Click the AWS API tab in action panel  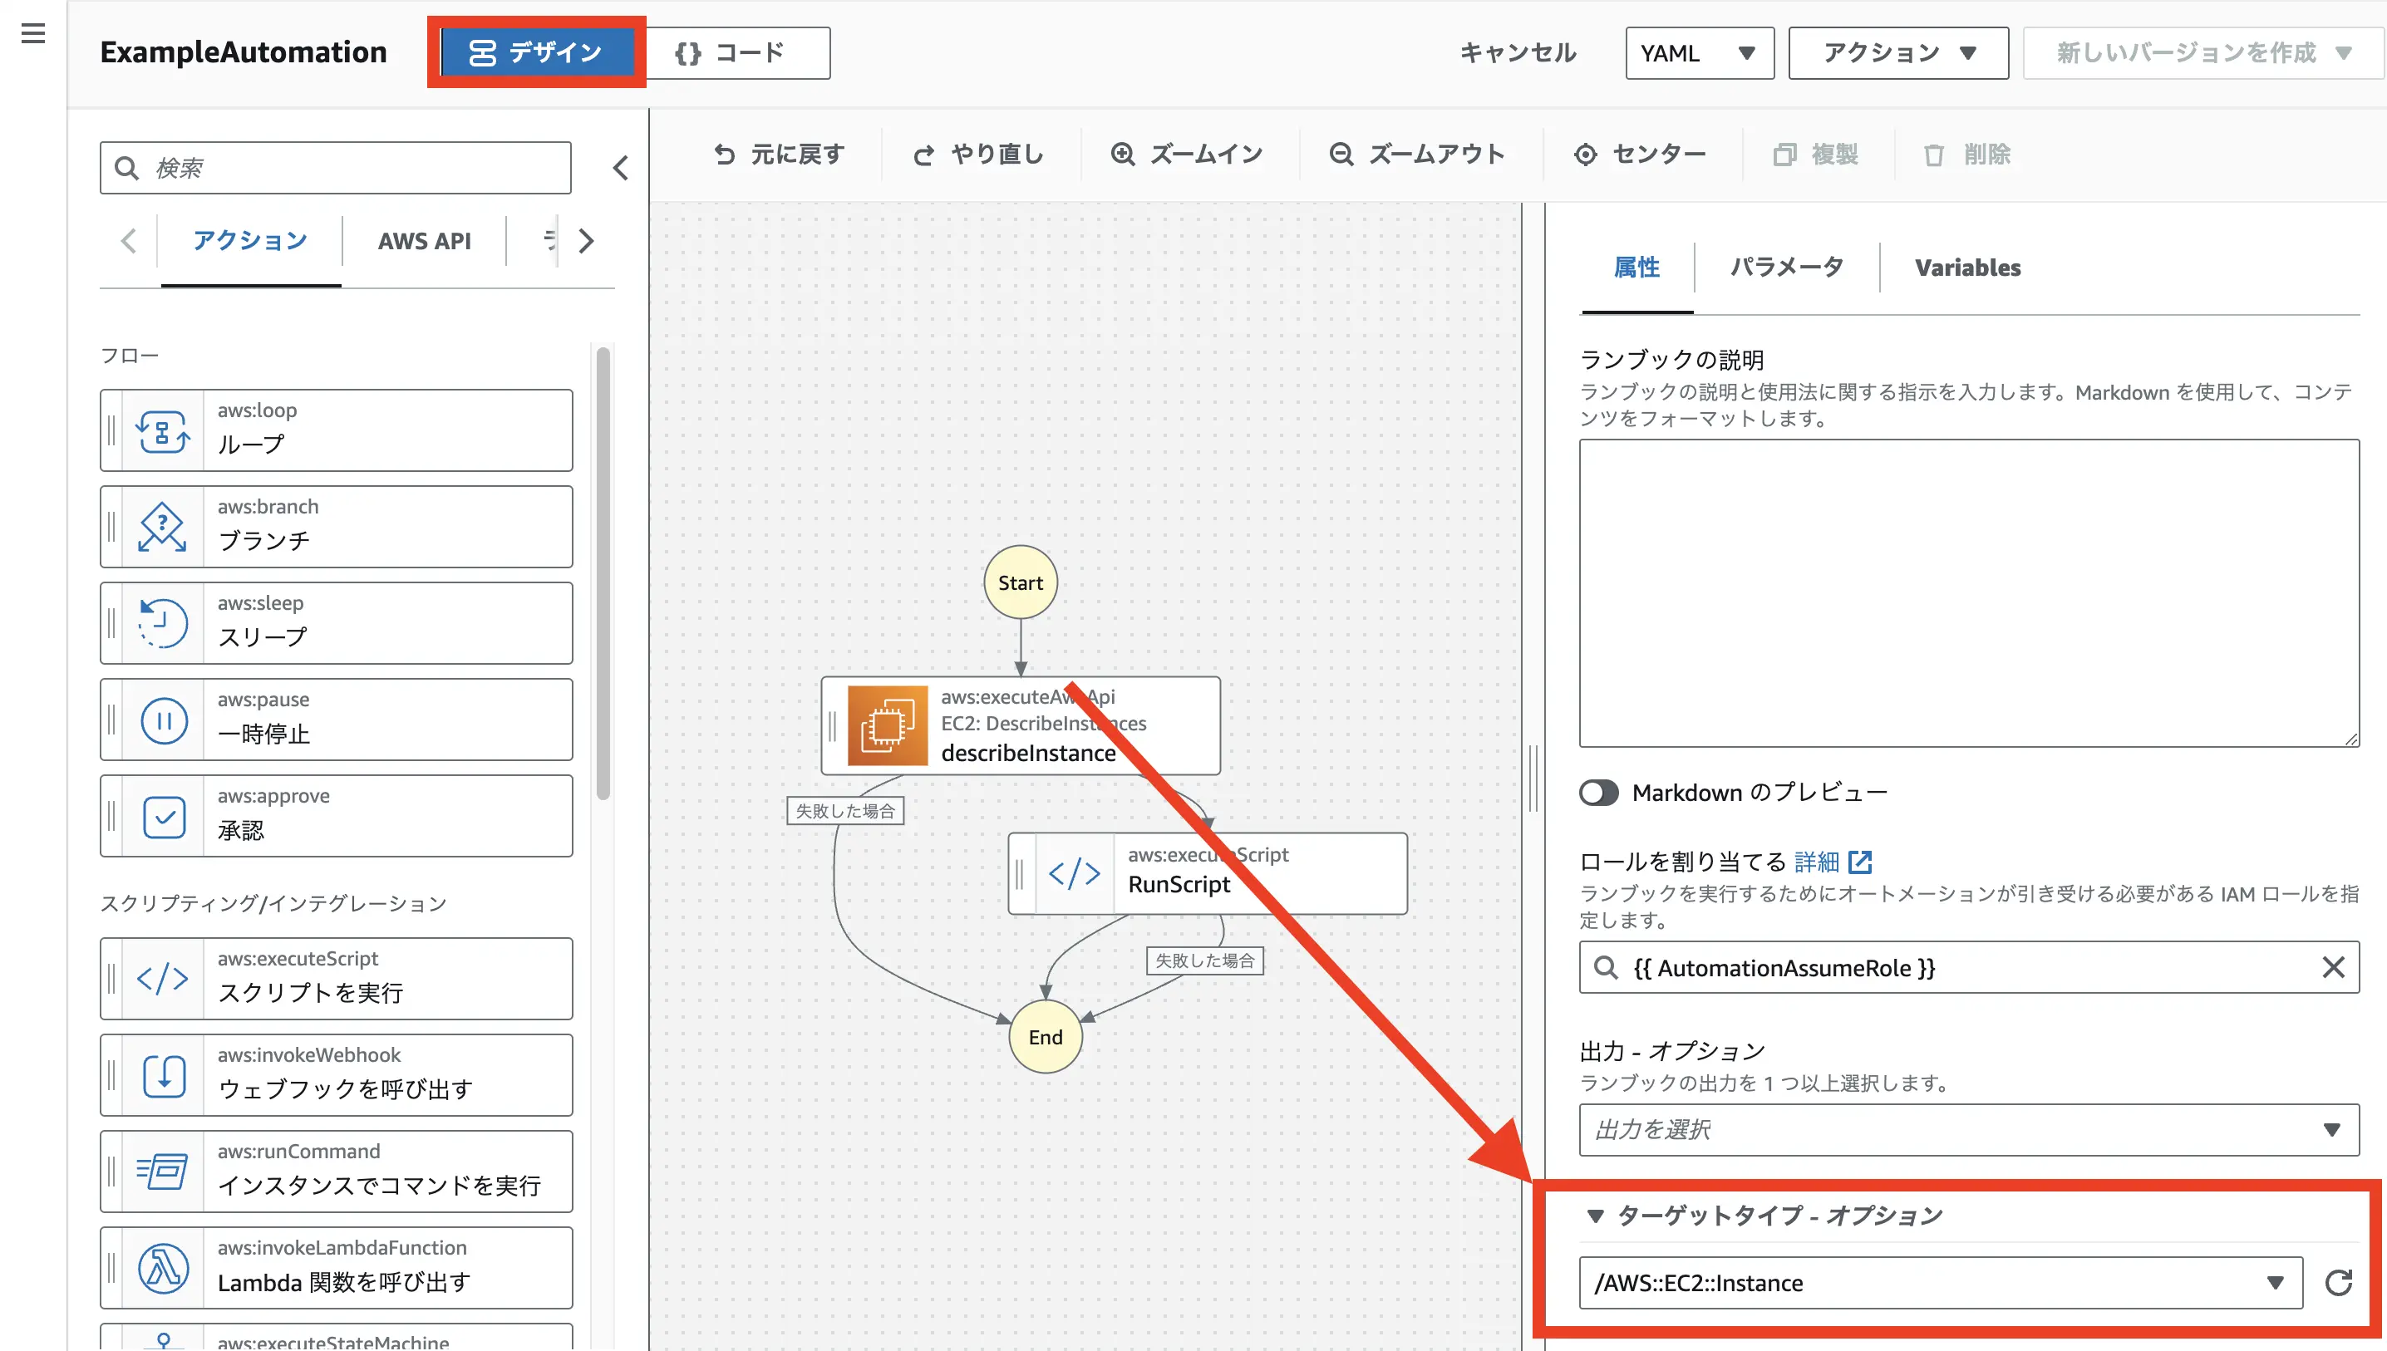[x=425, y=241]
